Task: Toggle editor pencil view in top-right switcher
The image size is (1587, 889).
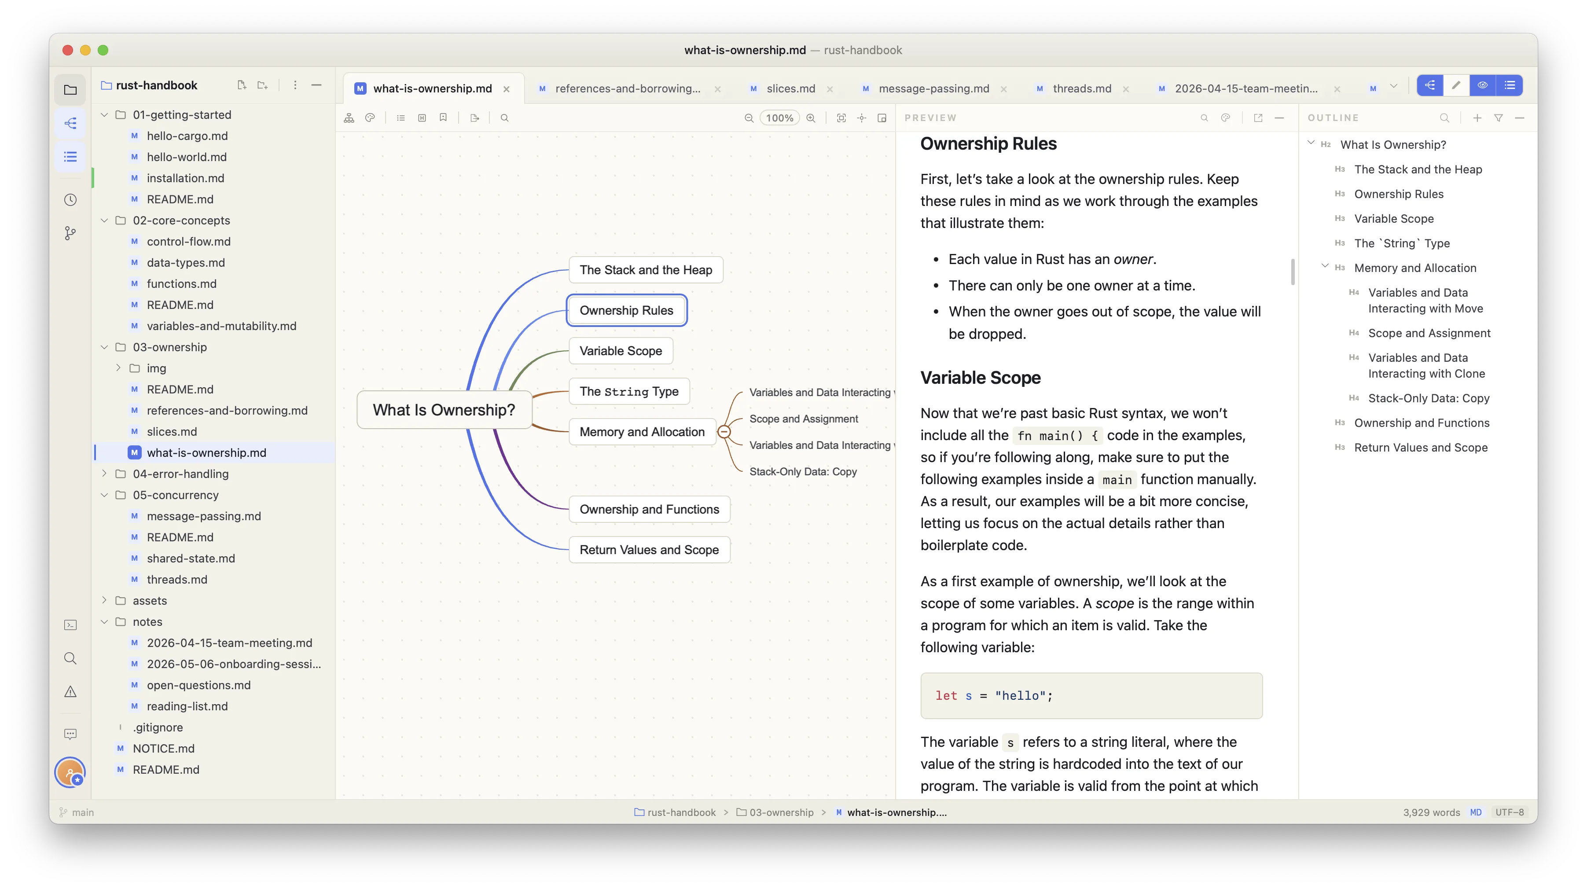Action: coord(1456,85)
